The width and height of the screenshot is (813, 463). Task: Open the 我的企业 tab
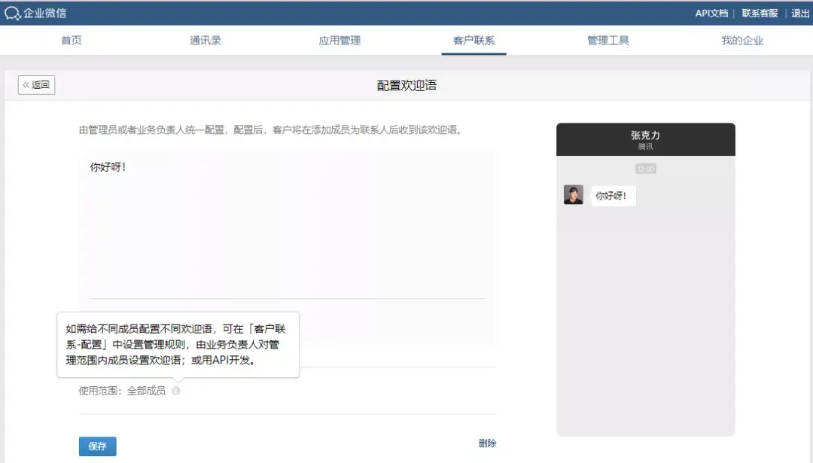click(x=741, y=41)
